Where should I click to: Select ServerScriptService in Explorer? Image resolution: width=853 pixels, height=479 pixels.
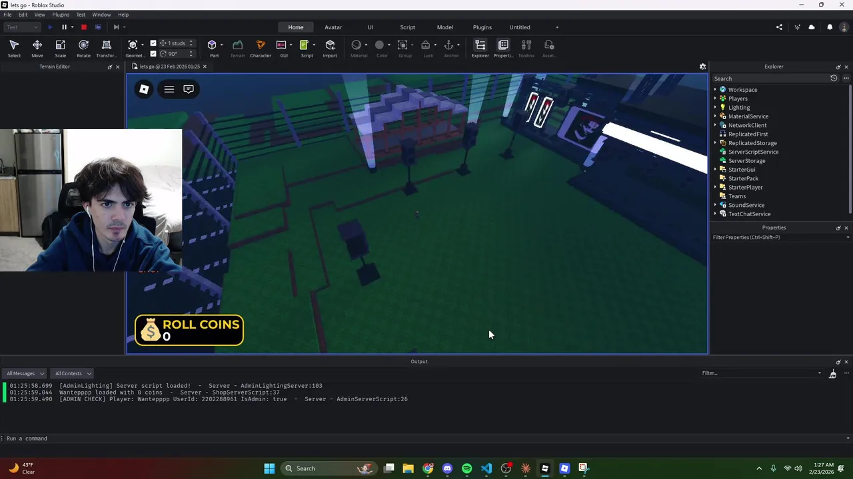(x=753, y=152)
